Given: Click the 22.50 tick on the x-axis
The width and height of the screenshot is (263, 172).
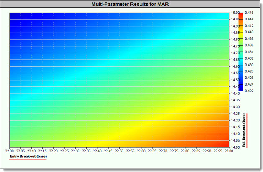Looking at the screenshot, I should coord(119,151).
